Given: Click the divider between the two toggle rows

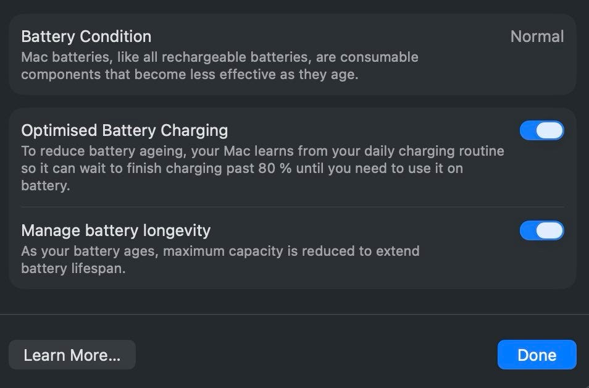Looking at the screenshot, I should 293,207.
